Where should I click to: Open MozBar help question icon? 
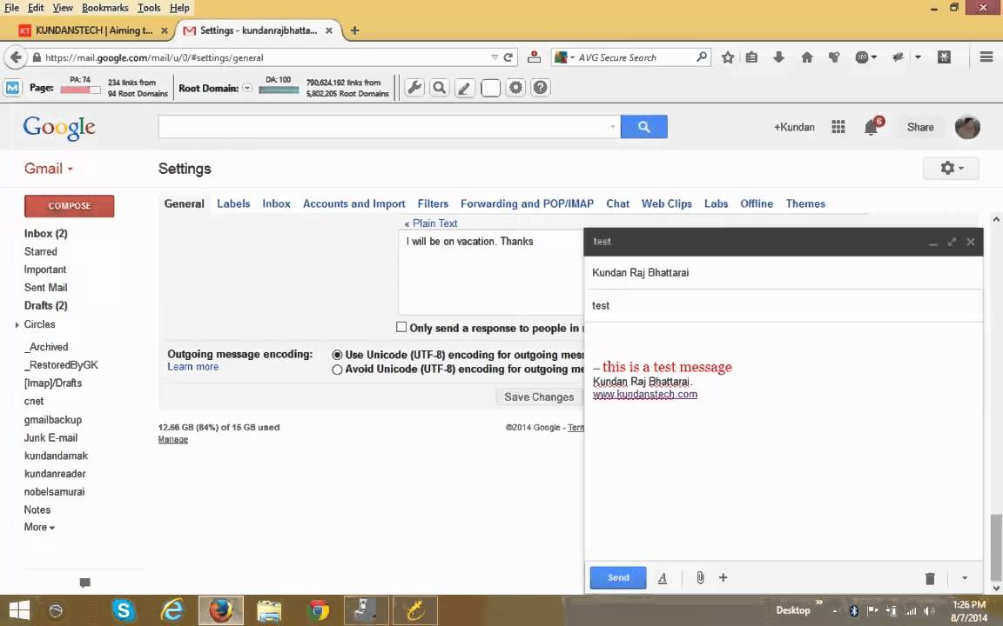(x=541, y=88)
